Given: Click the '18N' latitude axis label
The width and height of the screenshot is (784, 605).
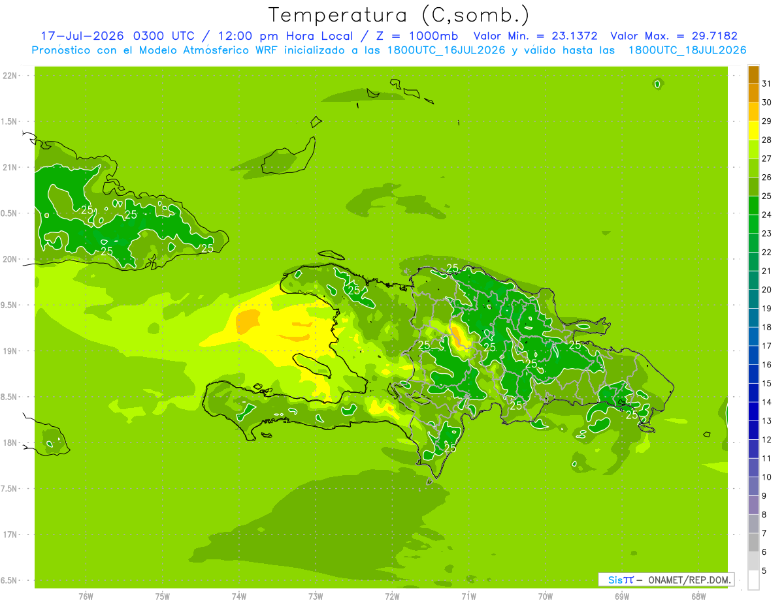Looking at the screenshot, I should pyautogui.click(x=8, y=442).
